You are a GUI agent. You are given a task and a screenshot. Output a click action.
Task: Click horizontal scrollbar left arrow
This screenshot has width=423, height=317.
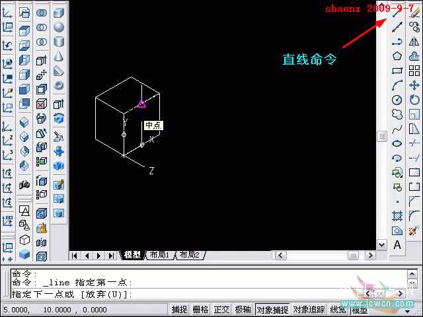280,256
